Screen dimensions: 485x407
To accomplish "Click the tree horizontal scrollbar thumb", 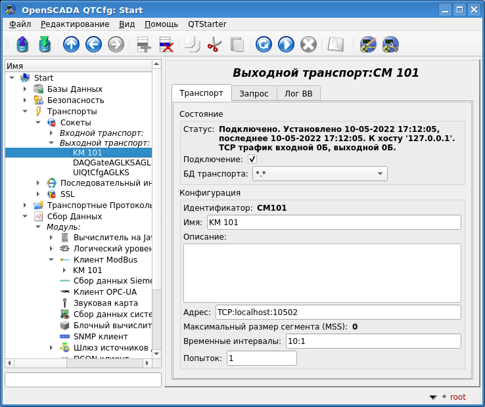I will [x=40, y=363].
